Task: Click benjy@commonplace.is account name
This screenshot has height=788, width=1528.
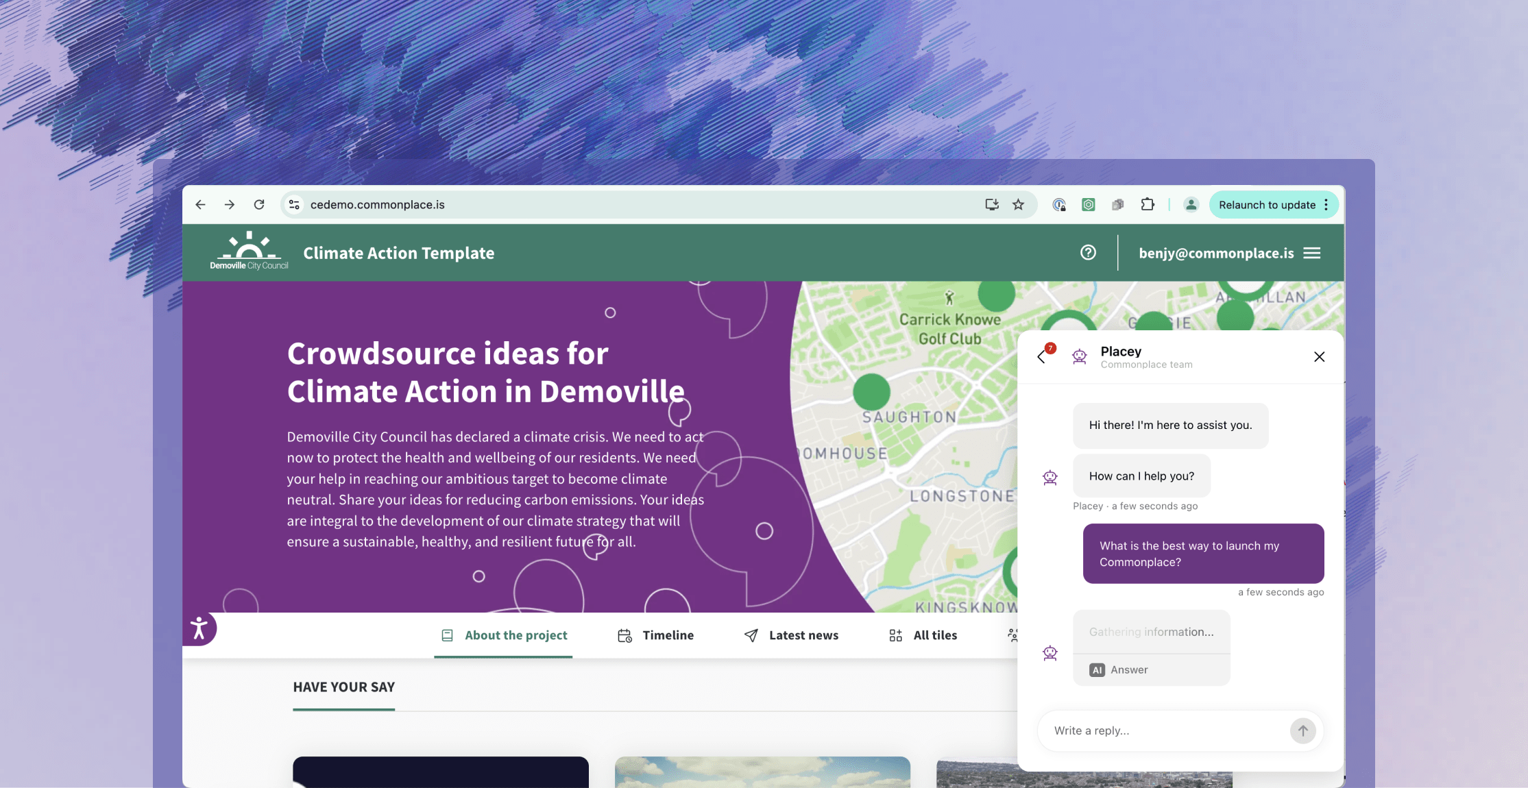Action: tap(1216, 254)
